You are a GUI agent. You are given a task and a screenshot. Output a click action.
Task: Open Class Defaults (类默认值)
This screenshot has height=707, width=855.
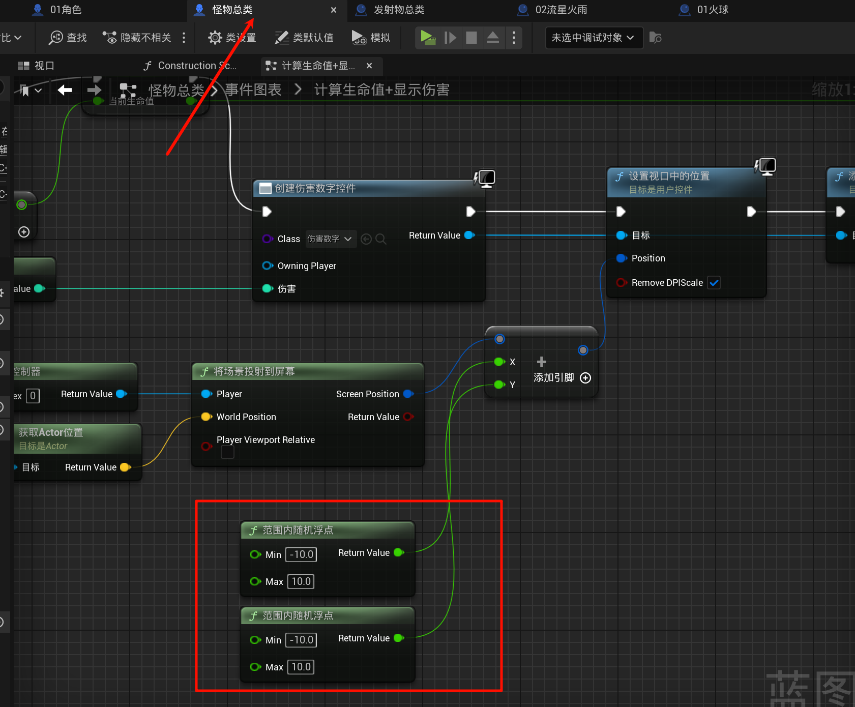[x=304, y=38]
